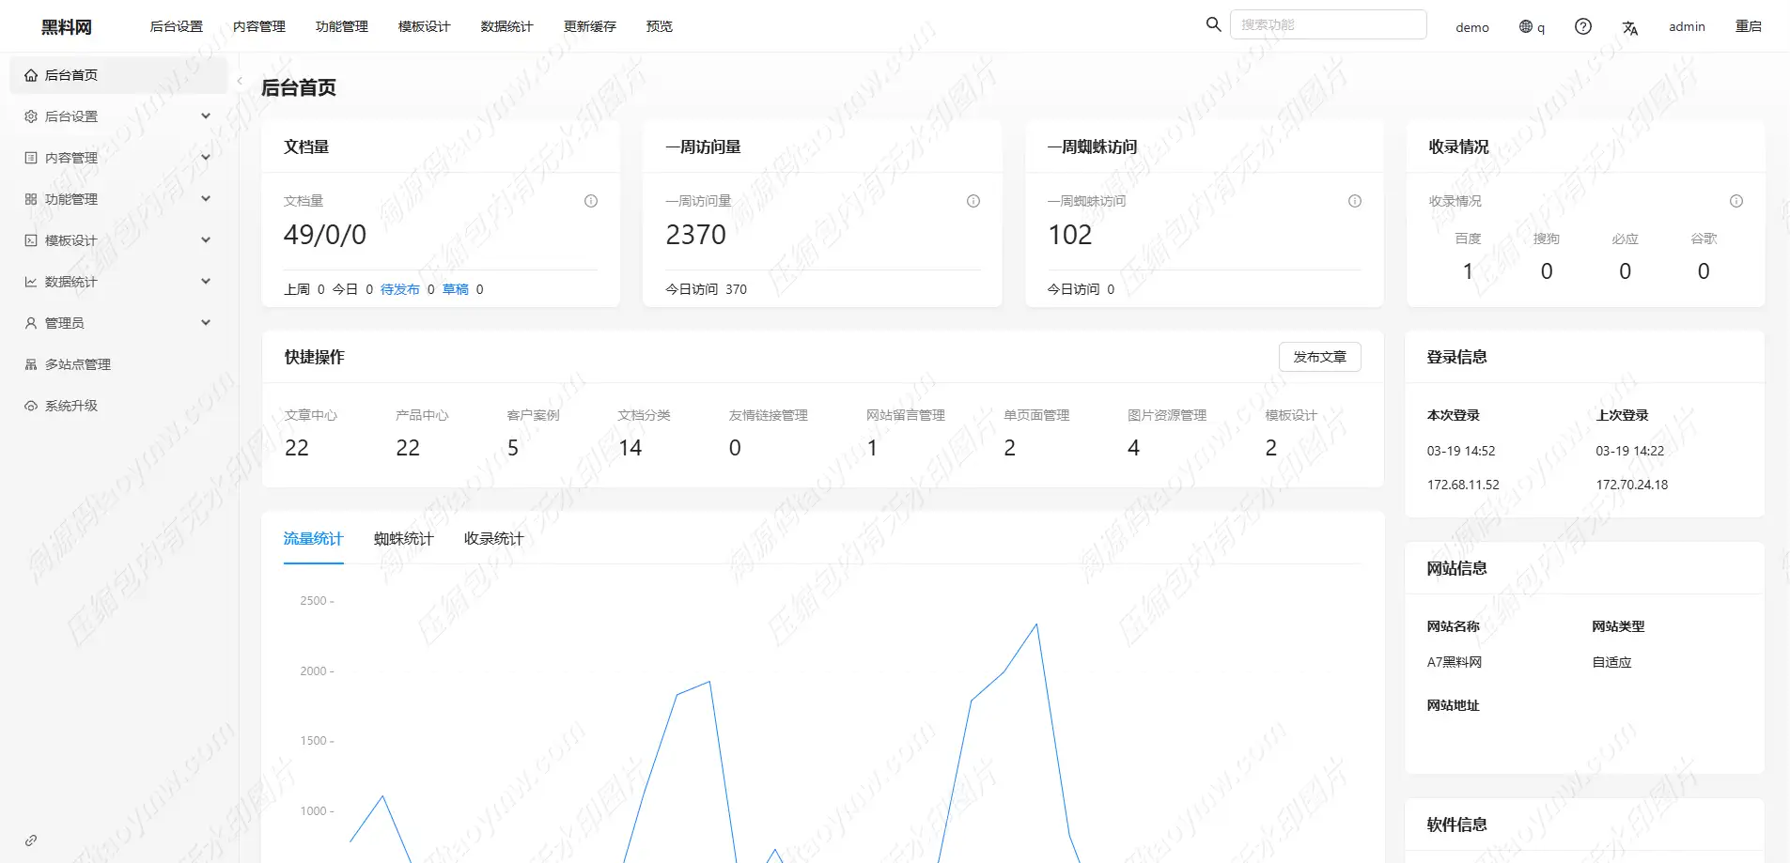Open 客户案例 quick action
Image resolution: width=1790 pixels, height=863 pixels.
click(533, 415)
